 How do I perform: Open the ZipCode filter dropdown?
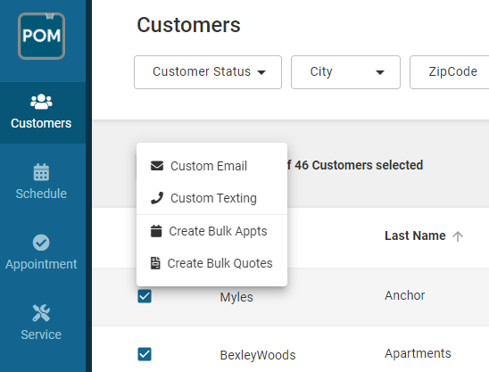450,72
